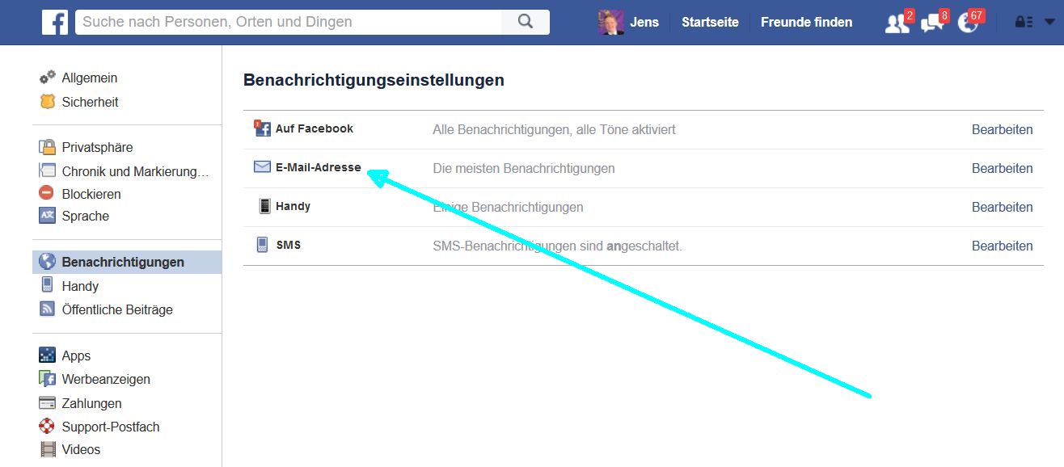The image size is (1064, 467).
Task: Go to Startseite
Action: tap(710, 23)
